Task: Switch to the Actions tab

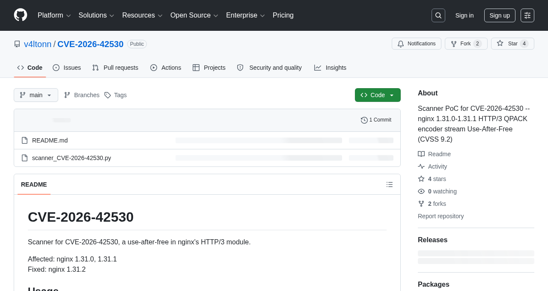Action: pos(166,68)
